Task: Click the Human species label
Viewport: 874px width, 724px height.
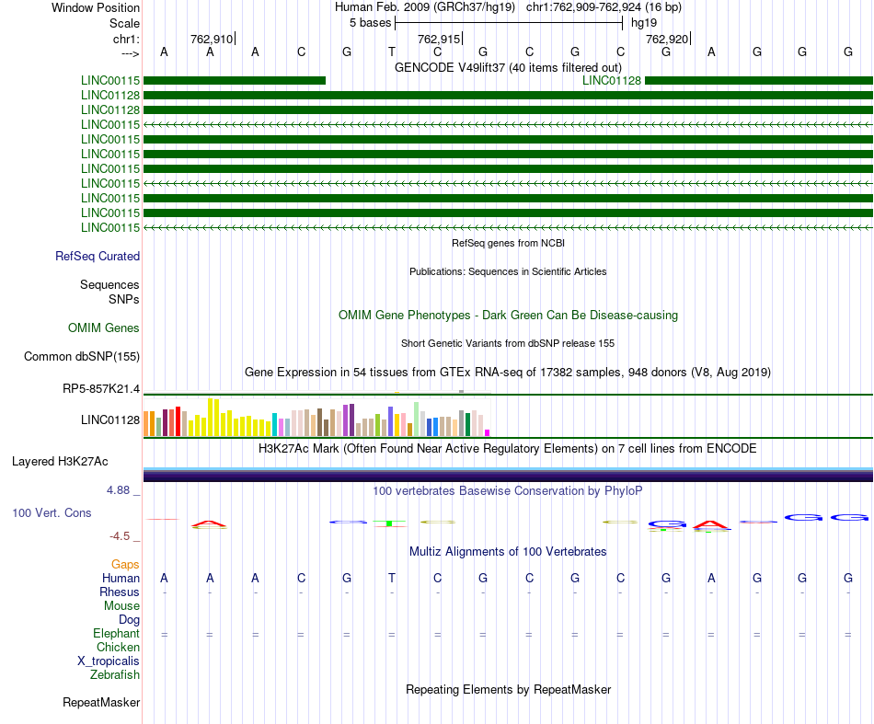Action: (x=121, y=579)
